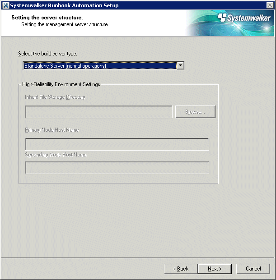Click the 'Inherit File Storage Directory' label
The height and width of the screenshot is (280, 276).
click(55, 97)
